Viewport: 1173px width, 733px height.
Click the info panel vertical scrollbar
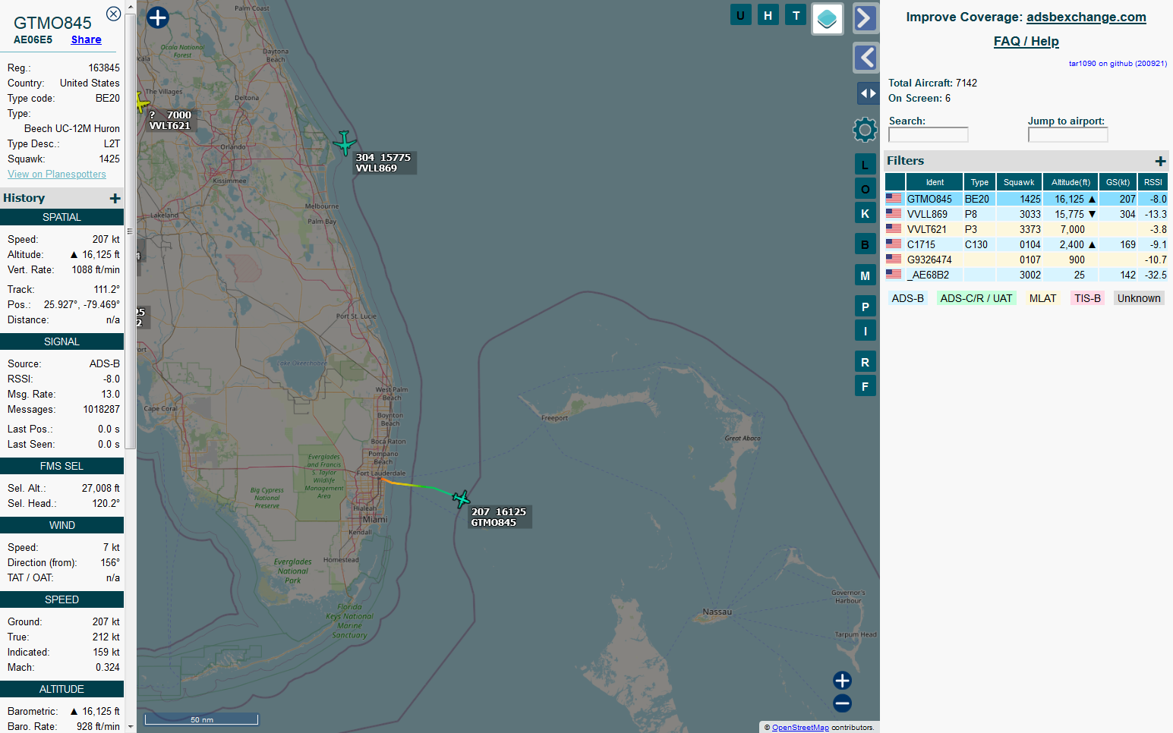coord(131,231)
